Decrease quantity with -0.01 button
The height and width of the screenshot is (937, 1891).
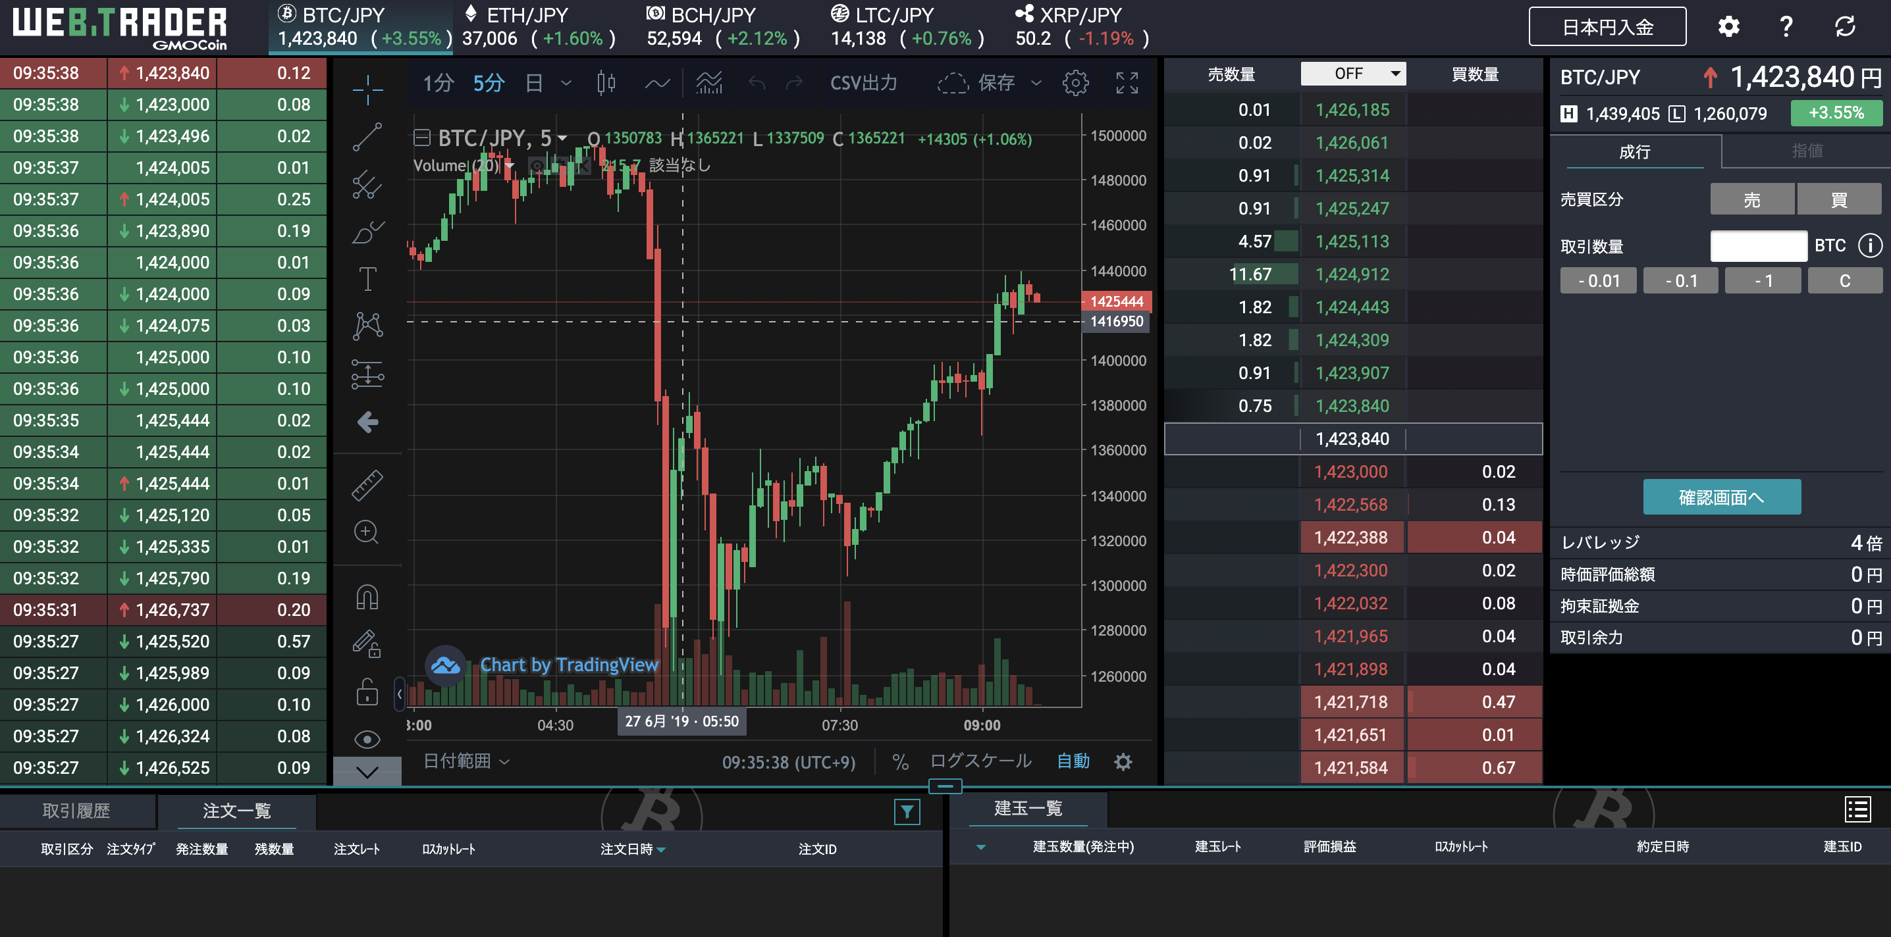click(x=1598, y=281)
